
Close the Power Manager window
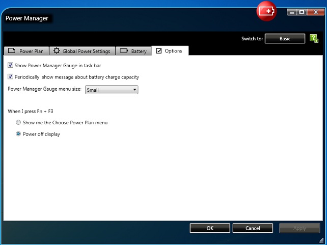[316, 12]
